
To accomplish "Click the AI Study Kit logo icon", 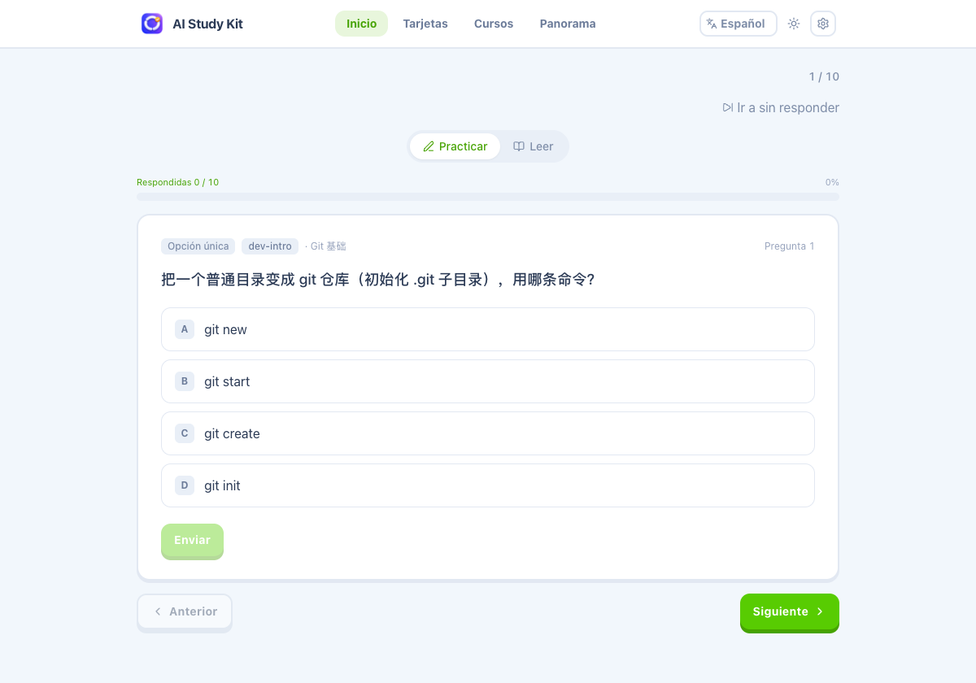I will (x=152, y=24).
